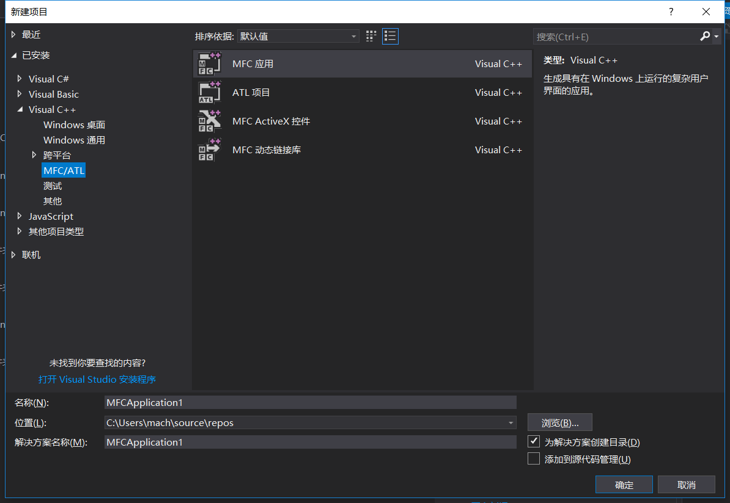Click the 取消 button
Image resolution: width=730 pixels, height=503 pixels.
(686, 485)
